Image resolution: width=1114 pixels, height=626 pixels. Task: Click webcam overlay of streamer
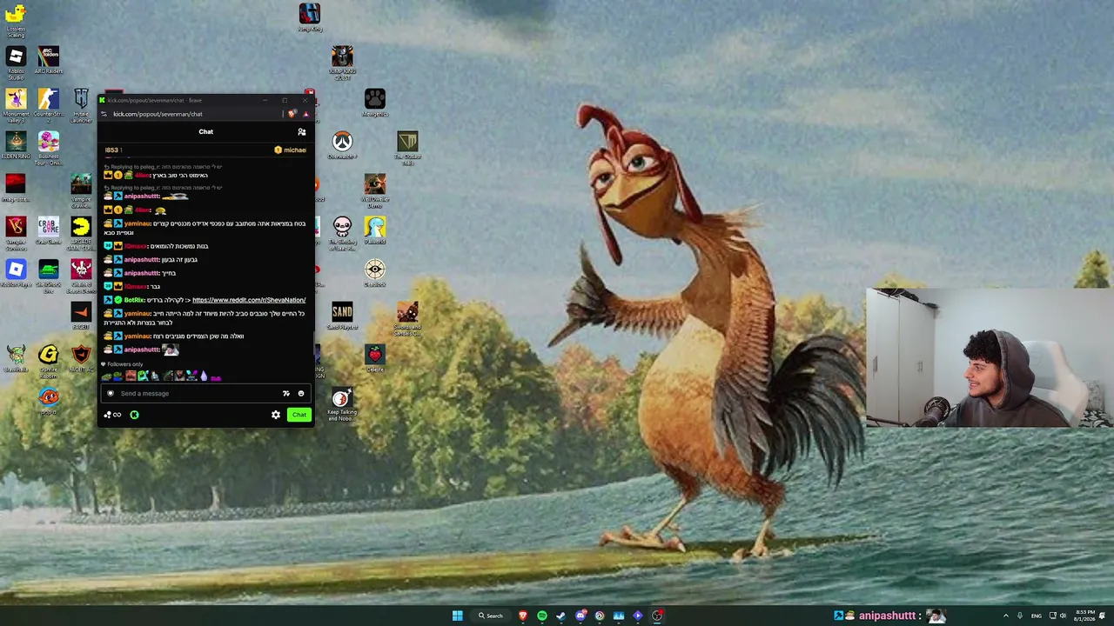[990, 357]
